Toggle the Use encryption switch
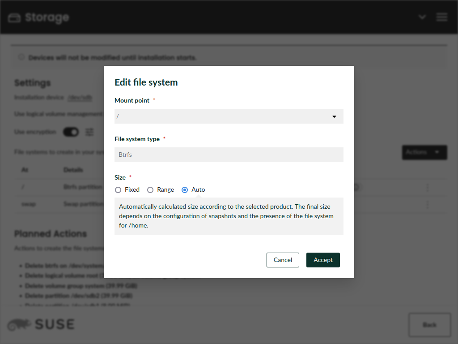Image resolution: width=458 pixels, height=344 pixels. tap(71, 132)
